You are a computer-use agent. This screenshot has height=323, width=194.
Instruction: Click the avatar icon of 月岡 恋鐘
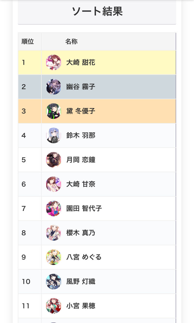tap(54, 160)
